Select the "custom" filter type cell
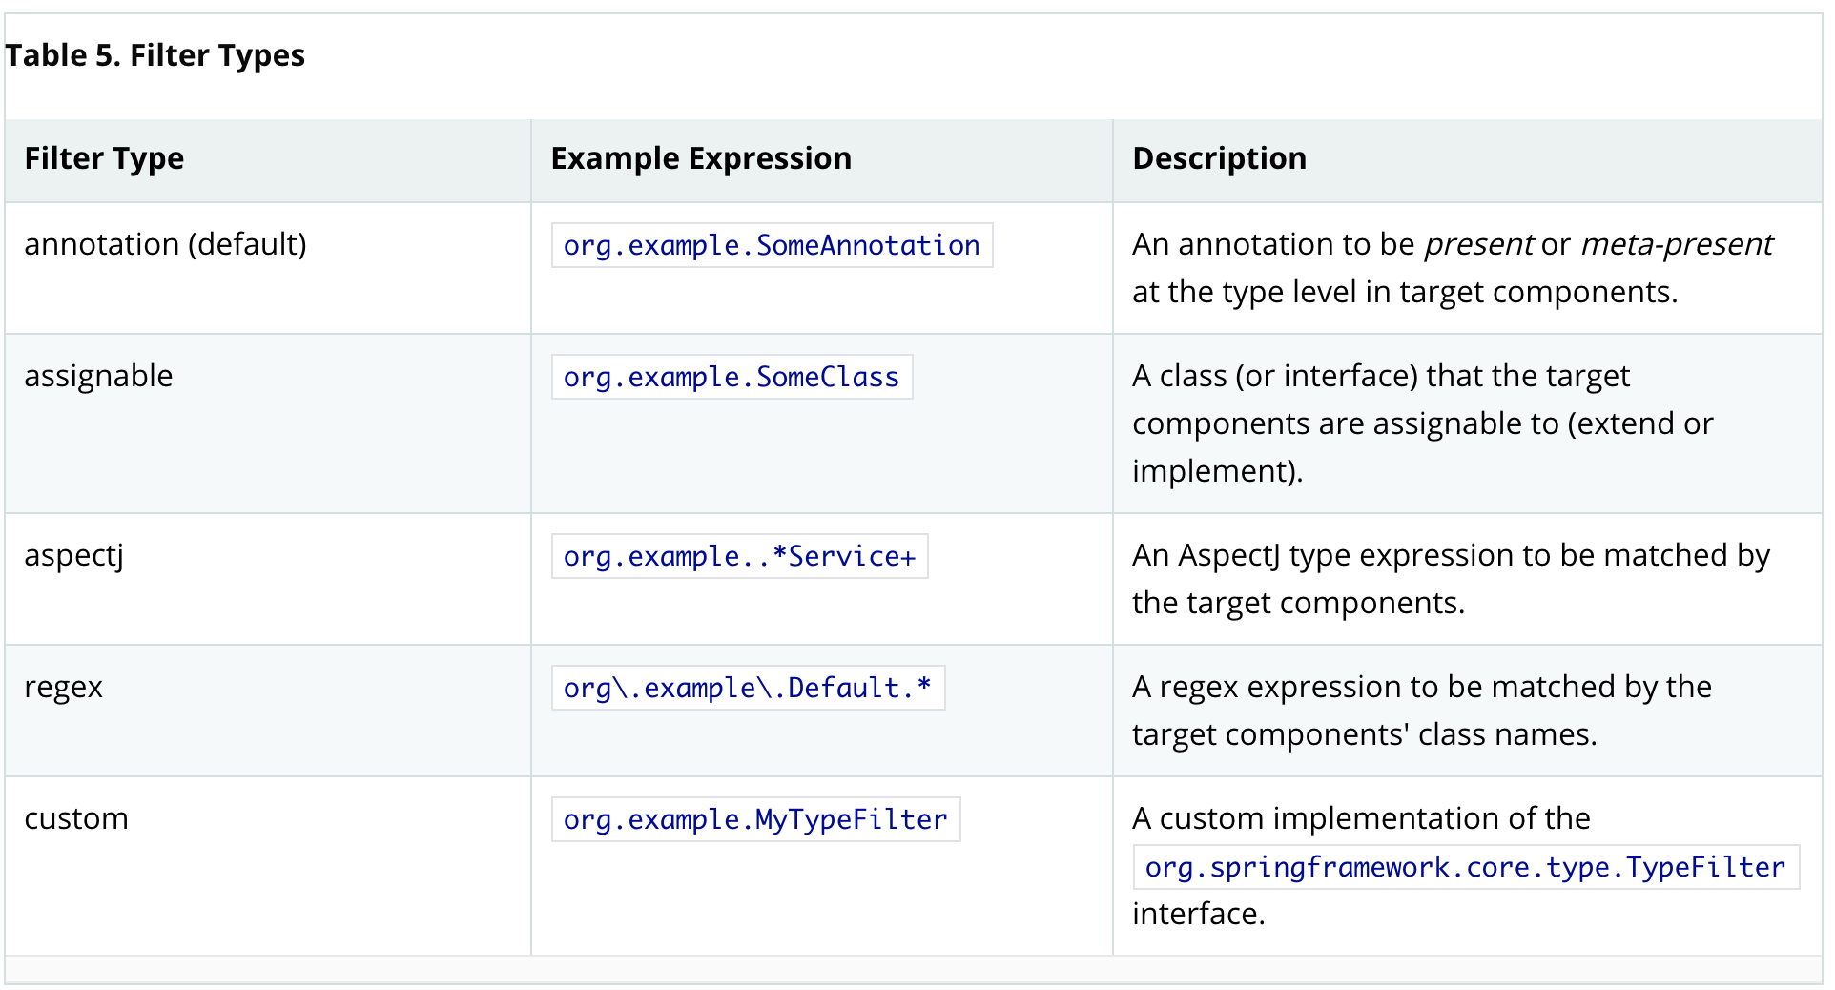 tap(76, 819)
